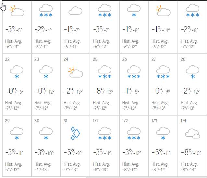Click the 1/4 date label
Viewport: 207px width, 178px height.
[184, 121]
